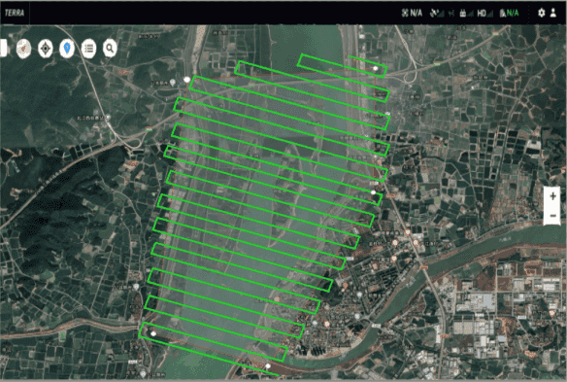Image resolution: width=567 pixels, height=382 pixels.
Task: Check the drone flight mode N/A status
Action: 412,13
